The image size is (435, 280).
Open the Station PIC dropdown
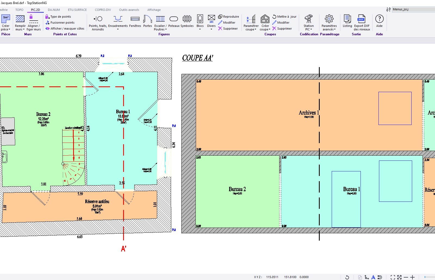[309, 29]
